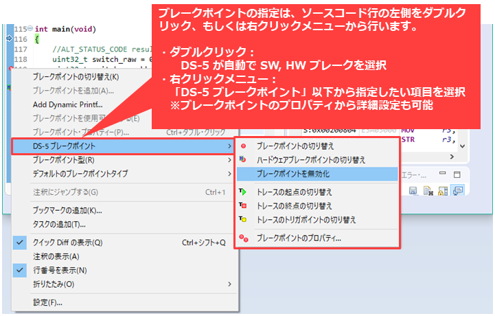The height and width of the screenshot is (316, 495).
Task: Select ハードウェアブレークポイントの切り替え
Action: (x=317, y=160)
